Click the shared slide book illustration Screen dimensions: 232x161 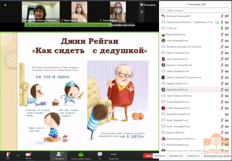pyautogui.click(x=84, y=104)
